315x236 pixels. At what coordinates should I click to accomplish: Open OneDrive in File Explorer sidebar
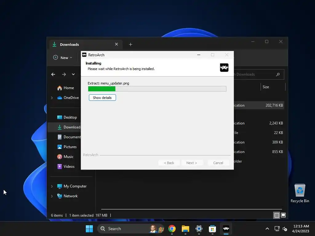pos(68,98)
